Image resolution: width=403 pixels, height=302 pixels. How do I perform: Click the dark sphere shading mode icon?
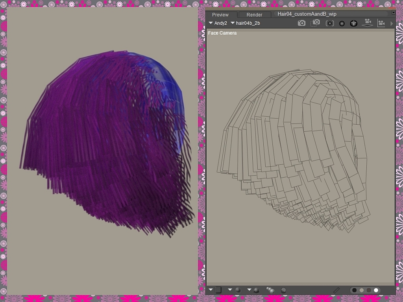pyautogui.click(x=341, y=23)
